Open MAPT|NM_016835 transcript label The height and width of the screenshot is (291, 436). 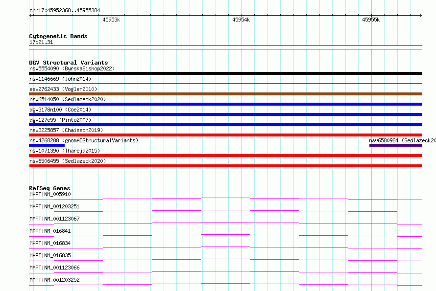pos(50,255)
